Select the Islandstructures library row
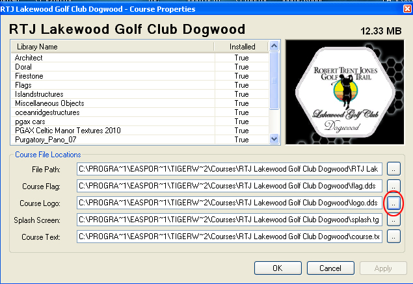This screenshot has height=284, width=413. [140, 94]
